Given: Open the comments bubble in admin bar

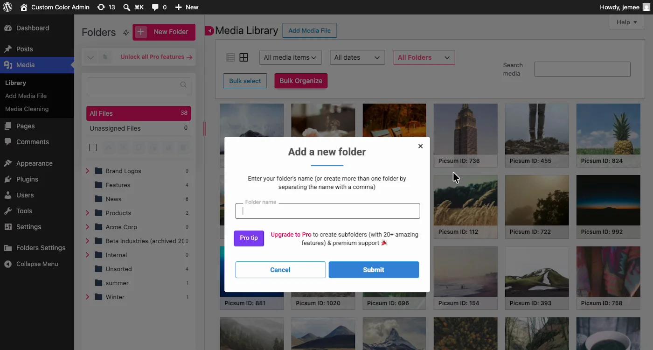Looking at the screenshot, I should (x=159, y=7).
